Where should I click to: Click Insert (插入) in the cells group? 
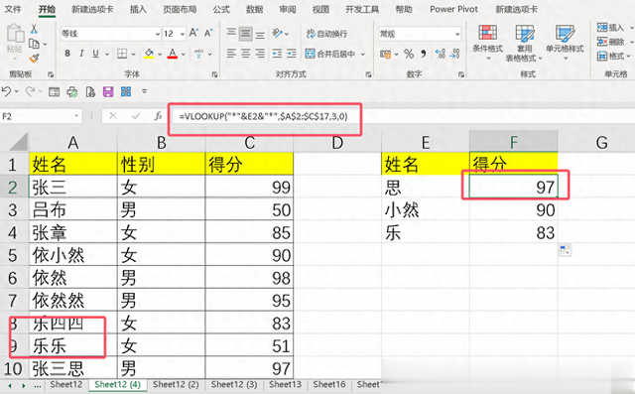pyautogui.click(x=610, y=27)
